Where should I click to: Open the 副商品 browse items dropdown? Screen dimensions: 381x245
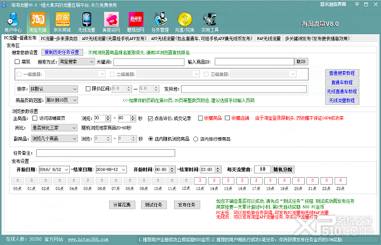click(54, 138)
